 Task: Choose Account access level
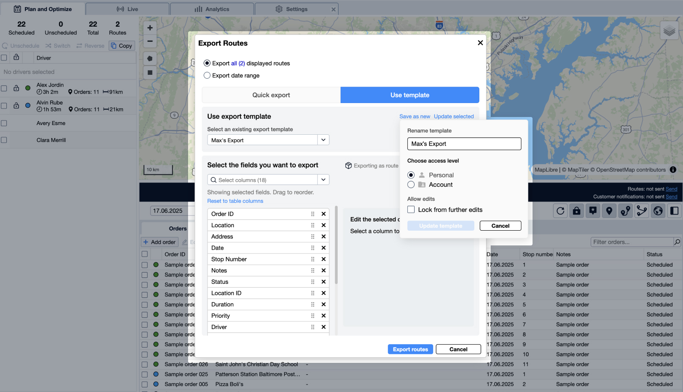[411, 185]
